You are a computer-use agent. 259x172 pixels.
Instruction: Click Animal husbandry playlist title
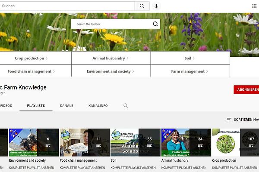[175, 160]
